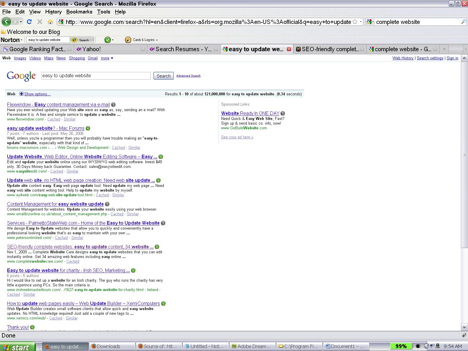The image size is (468, 351).
Task: Click Norton safe icon beside XemiComputers result
Action: point(164,304)
